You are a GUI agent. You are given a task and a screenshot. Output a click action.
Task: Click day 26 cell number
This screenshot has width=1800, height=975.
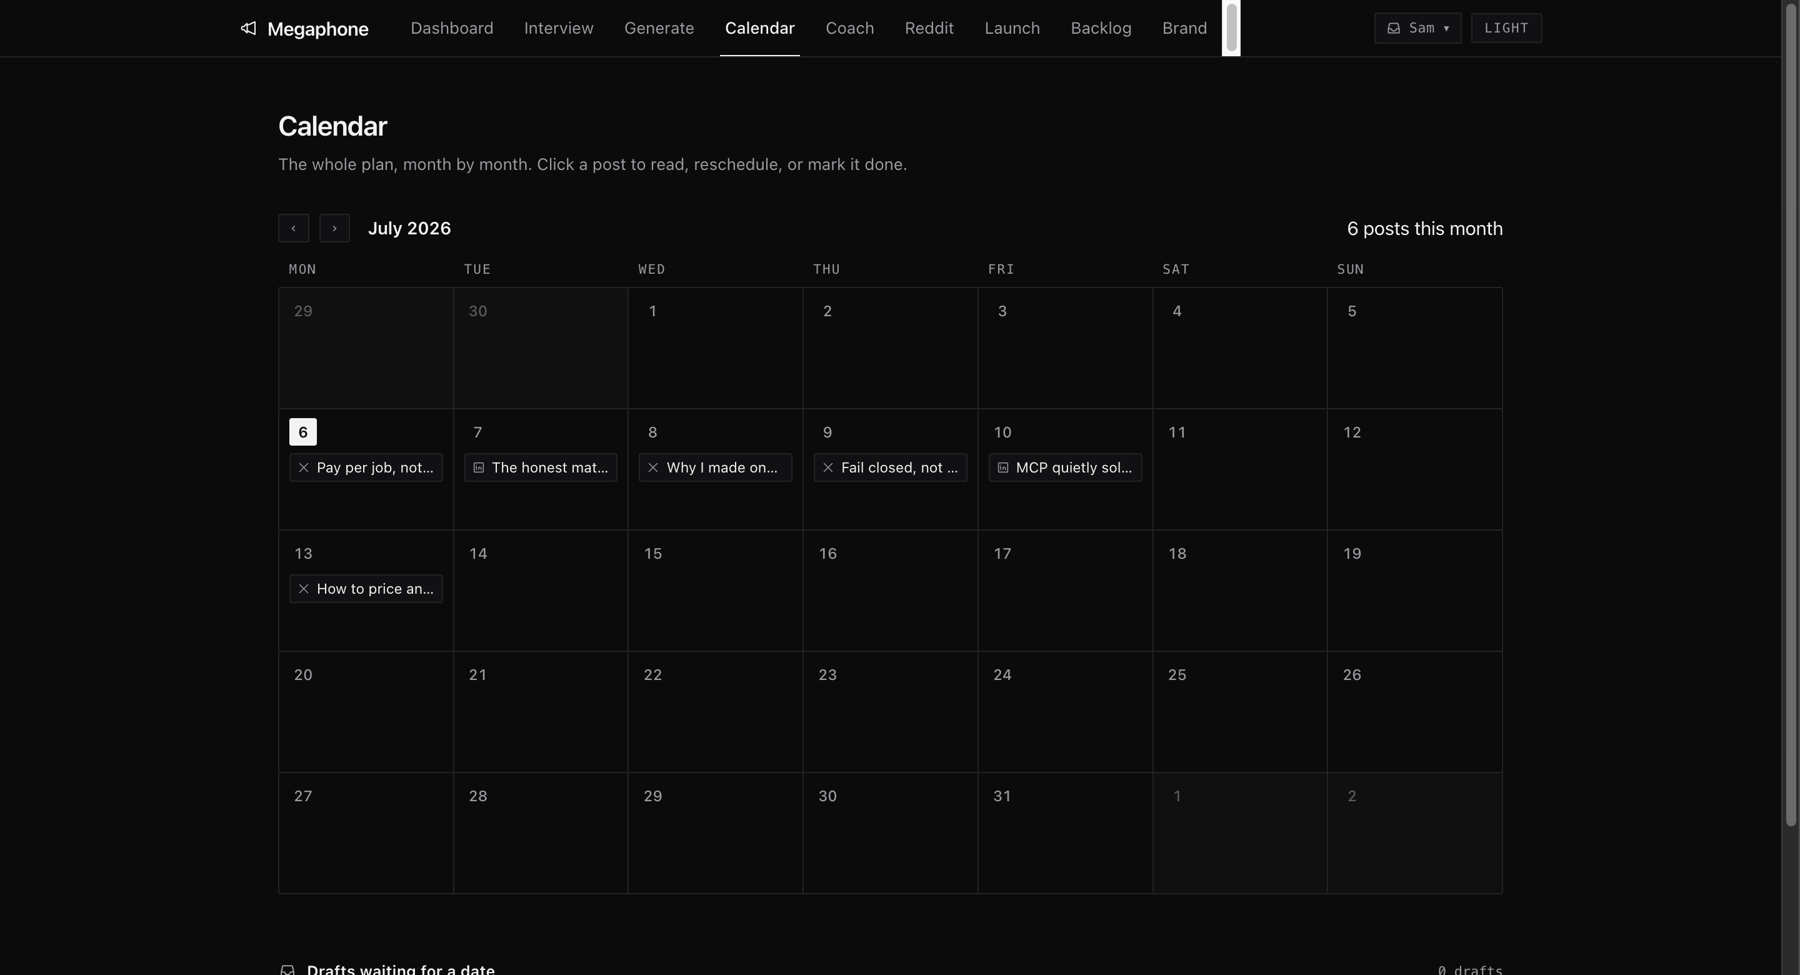point(1352,675)
